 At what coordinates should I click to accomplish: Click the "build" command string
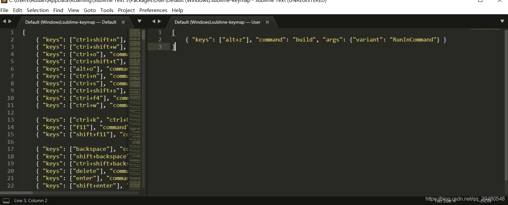point(304,40)
